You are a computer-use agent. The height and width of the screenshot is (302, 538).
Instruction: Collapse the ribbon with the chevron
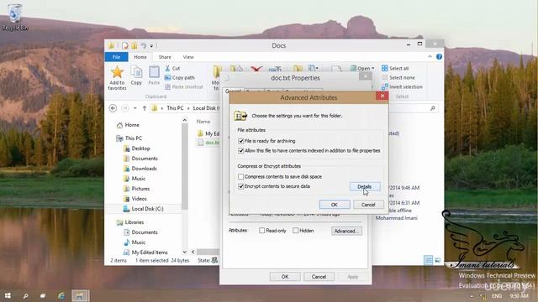point(430,57)
